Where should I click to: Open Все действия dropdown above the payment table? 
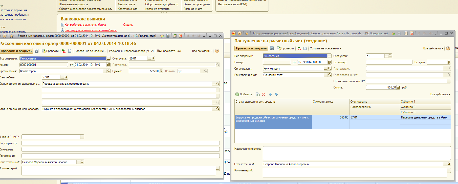pyautogui.click(x=440, y=94)
